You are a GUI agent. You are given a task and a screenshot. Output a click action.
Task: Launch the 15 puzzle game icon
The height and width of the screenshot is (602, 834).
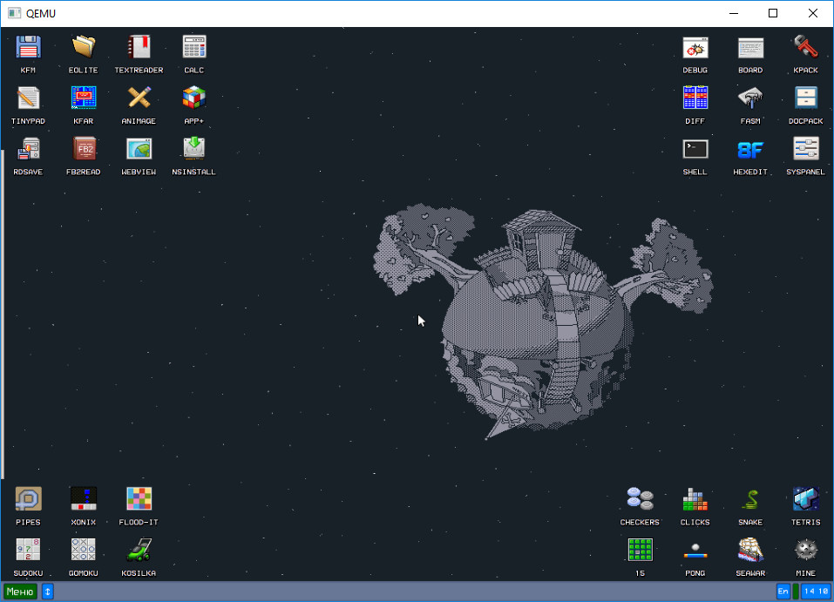[x=640, y=550]
